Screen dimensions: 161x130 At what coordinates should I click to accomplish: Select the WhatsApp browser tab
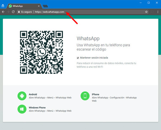click(24, 6)
